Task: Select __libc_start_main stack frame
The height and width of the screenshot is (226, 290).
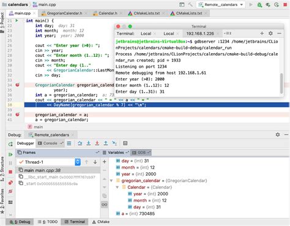Action: click(x=58, y=177)
